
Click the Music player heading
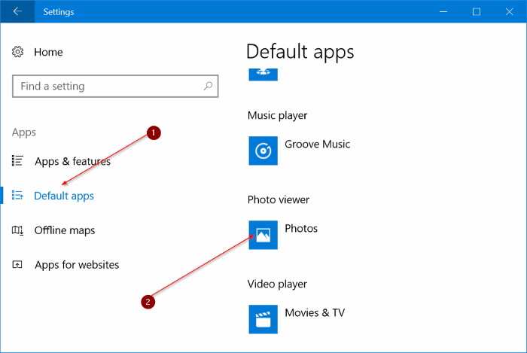coord(277,116)
